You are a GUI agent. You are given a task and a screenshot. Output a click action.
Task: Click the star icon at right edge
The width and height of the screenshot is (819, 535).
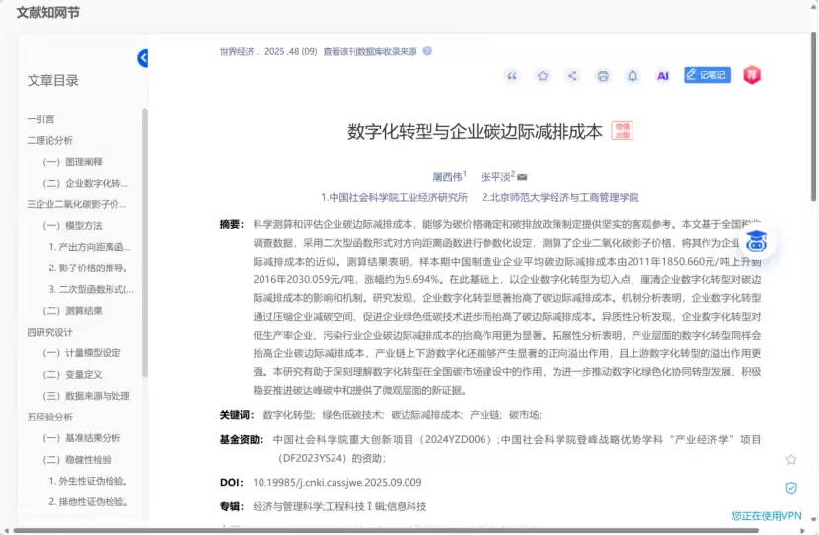coord(791,459)
